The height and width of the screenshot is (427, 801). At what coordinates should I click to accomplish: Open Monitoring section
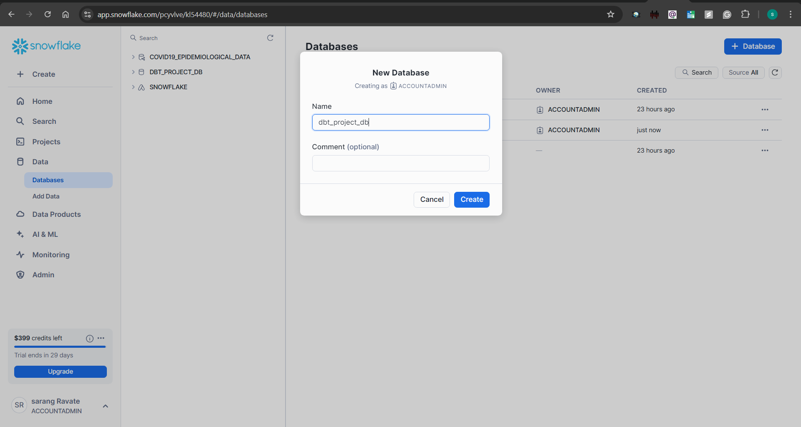pyautogui.click(x=51, y=255)
